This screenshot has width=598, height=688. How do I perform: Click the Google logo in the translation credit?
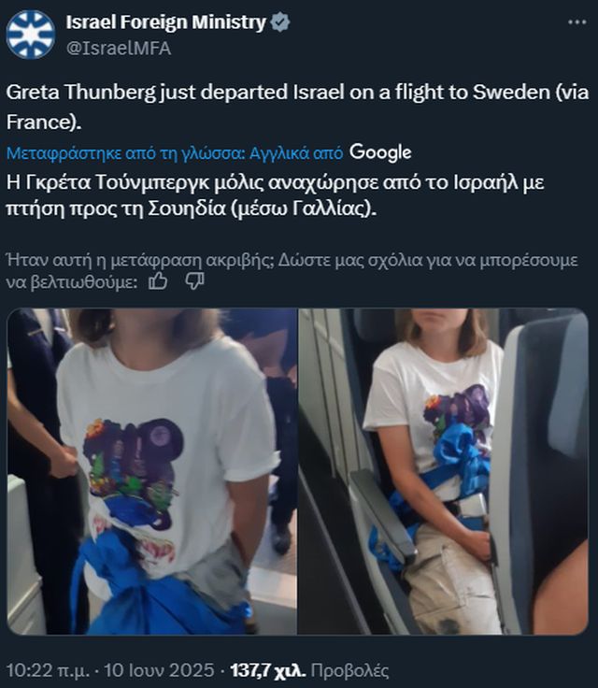(x=380, y=152)
